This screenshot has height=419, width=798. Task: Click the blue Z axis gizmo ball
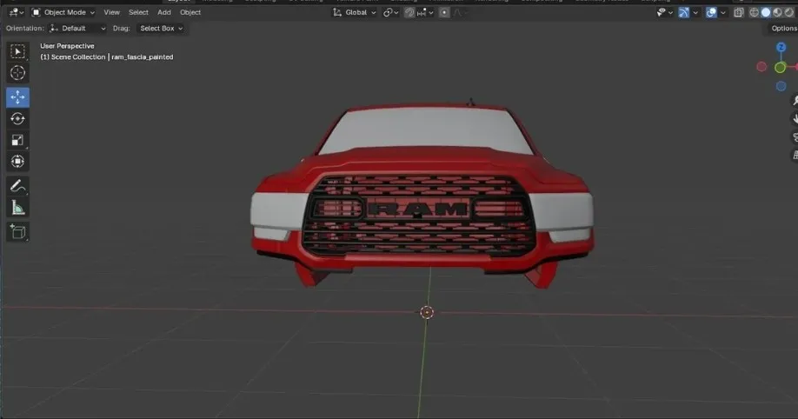point(781,47)
